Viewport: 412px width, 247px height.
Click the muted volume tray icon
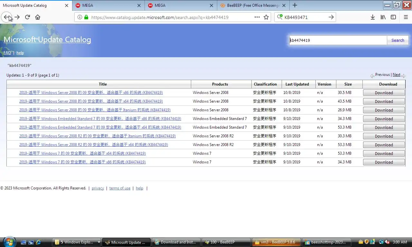point(387,242)
